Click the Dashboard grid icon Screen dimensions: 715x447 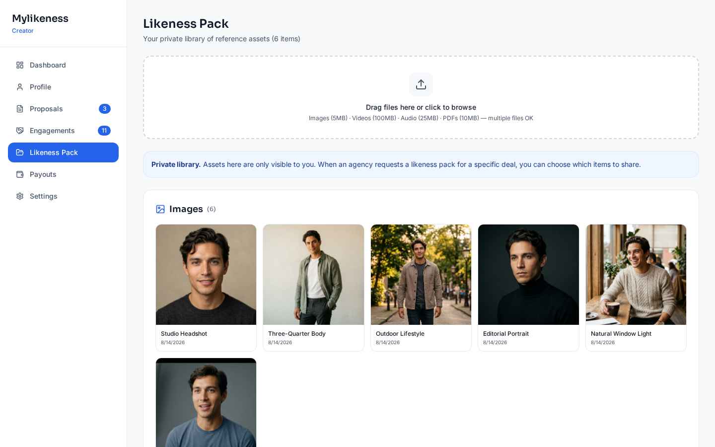coord(20,65)
